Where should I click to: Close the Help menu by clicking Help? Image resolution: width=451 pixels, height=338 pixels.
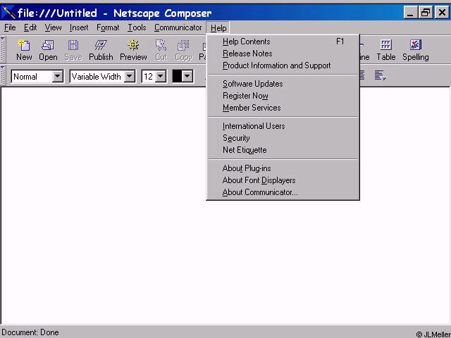(x=218, y=28)
